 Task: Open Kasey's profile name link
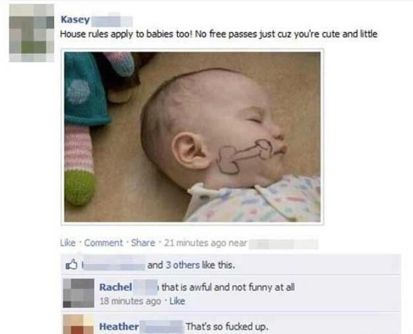click(75, 20)
